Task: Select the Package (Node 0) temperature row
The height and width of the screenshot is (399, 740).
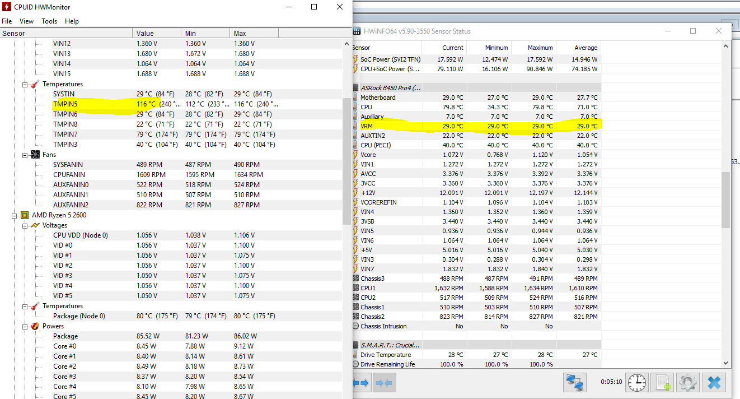Action: point(171,316)
